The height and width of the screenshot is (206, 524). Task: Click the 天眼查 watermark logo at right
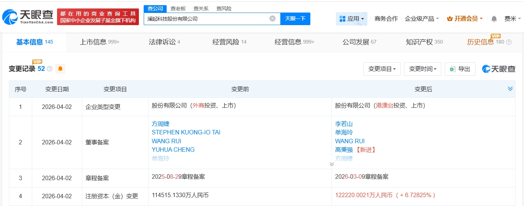tap(499, 69)
